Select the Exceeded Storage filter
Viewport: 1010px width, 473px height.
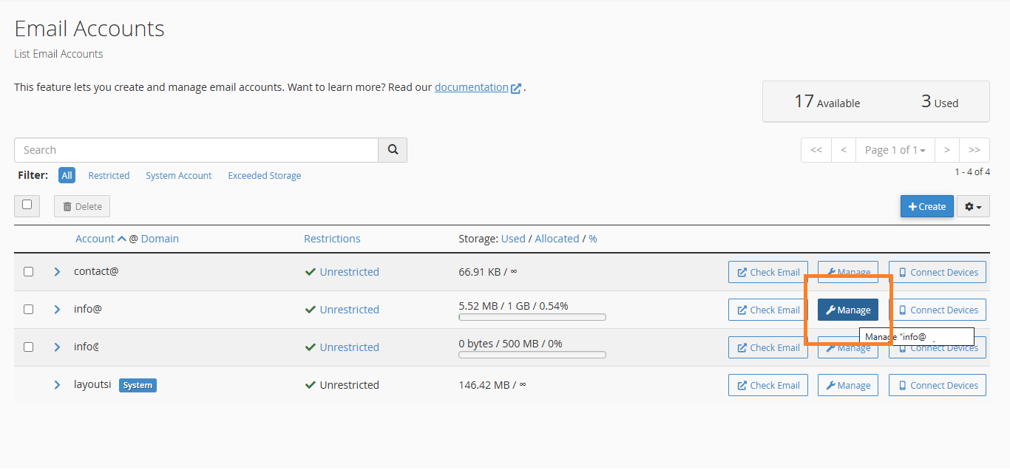coord(264,176)
